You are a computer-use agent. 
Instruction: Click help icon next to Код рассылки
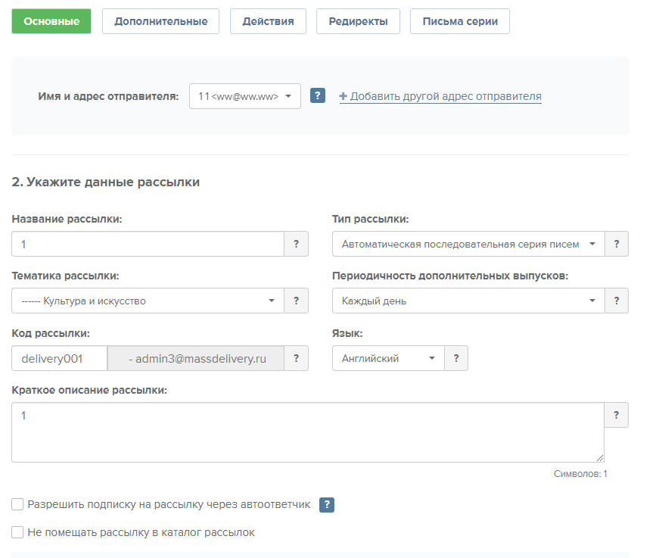pos(296,357)
